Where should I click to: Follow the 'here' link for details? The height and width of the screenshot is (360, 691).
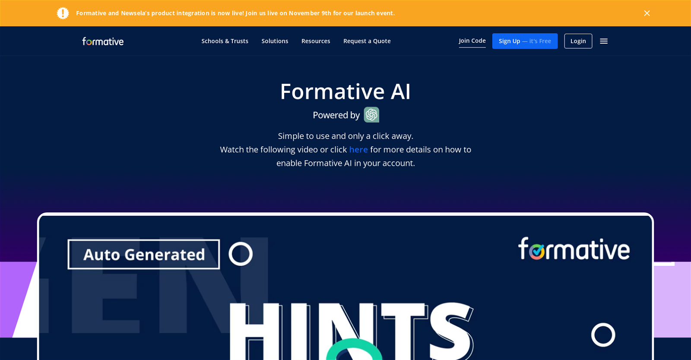pyautogui.click(x=358, y=149)
